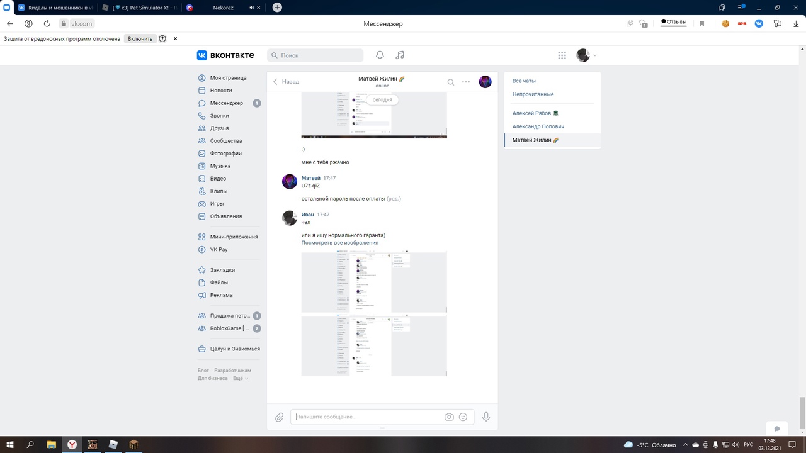
Task: Open the chat actions three-dot menu
Action: [466, 82]
